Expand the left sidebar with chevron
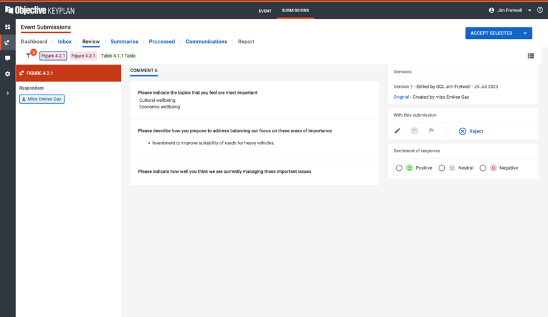 click(7, 93)
